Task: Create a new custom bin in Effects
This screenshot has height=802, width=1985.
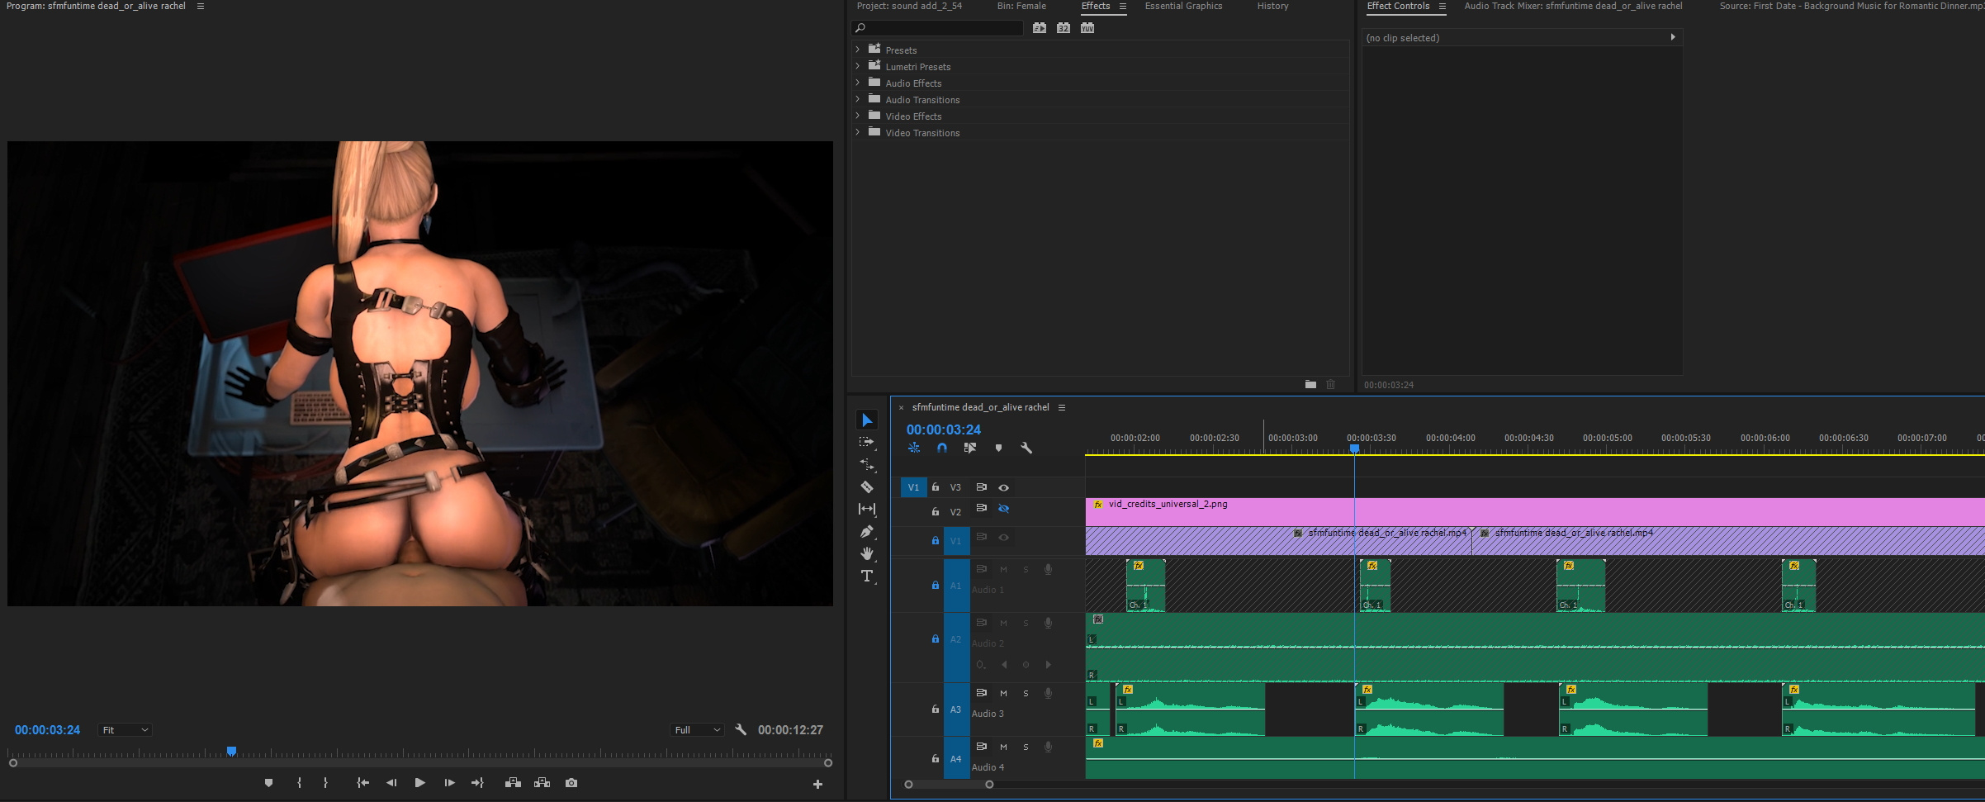Action: tap(1310, 384)
